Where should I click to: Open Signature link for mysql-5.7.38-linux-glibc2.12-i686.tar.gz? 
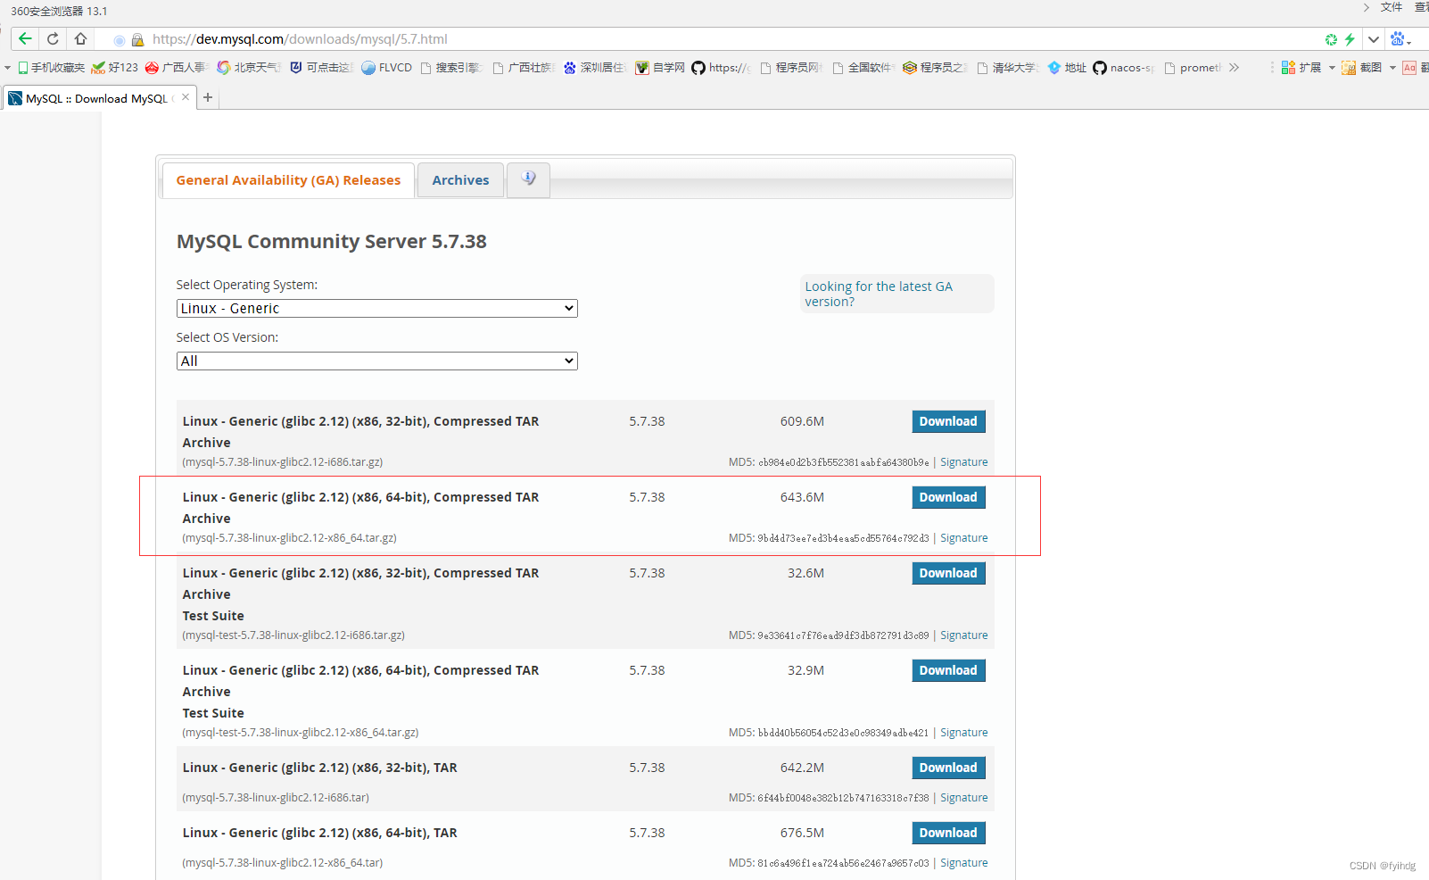tap(964, 462)
